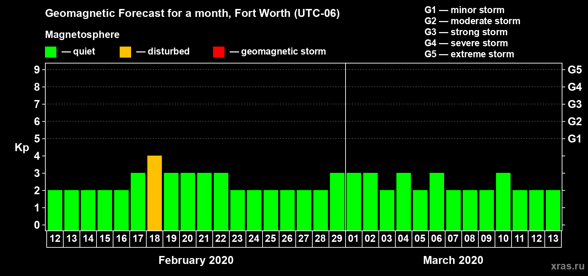
Task: Click the 'Magnetosphere' heading
Action: pos(82,34)
